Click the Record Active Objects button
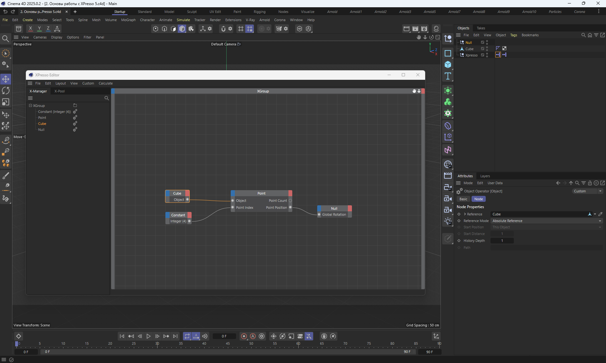606x363 pixels. click(x=244, y=336)
